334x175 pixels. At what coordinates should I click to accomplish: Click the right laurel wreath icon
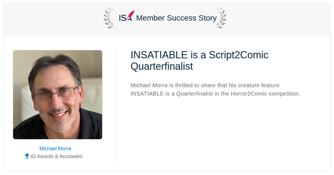tap(220, 18)
